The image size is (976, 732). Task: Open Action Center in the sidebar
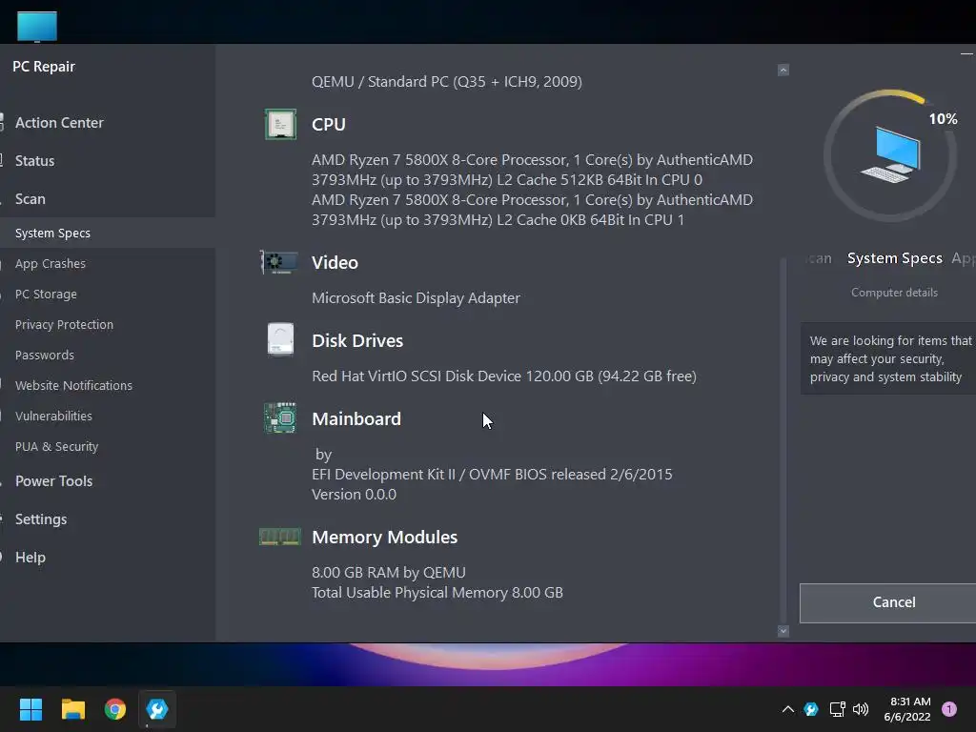click(x=59, y=123)
